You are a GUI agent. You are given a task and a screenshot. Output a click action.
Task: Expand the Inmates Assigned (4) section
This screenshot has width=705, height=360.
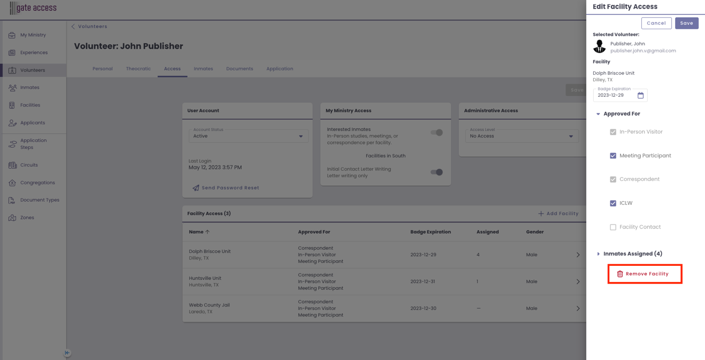tap(598, 254)
